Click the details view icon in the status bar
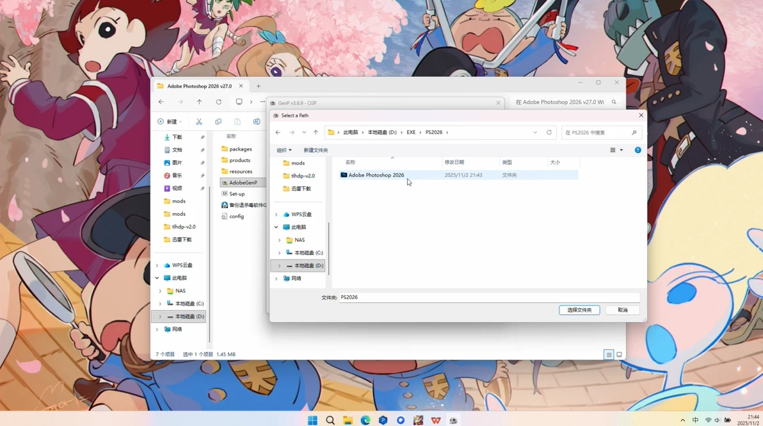 [x=608, y=354]
